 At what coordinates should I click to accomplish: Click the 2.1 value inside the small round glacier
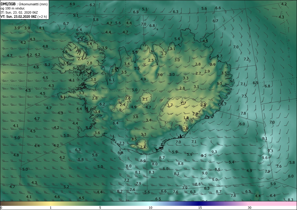pyautogui.click(x=145, y=99)
